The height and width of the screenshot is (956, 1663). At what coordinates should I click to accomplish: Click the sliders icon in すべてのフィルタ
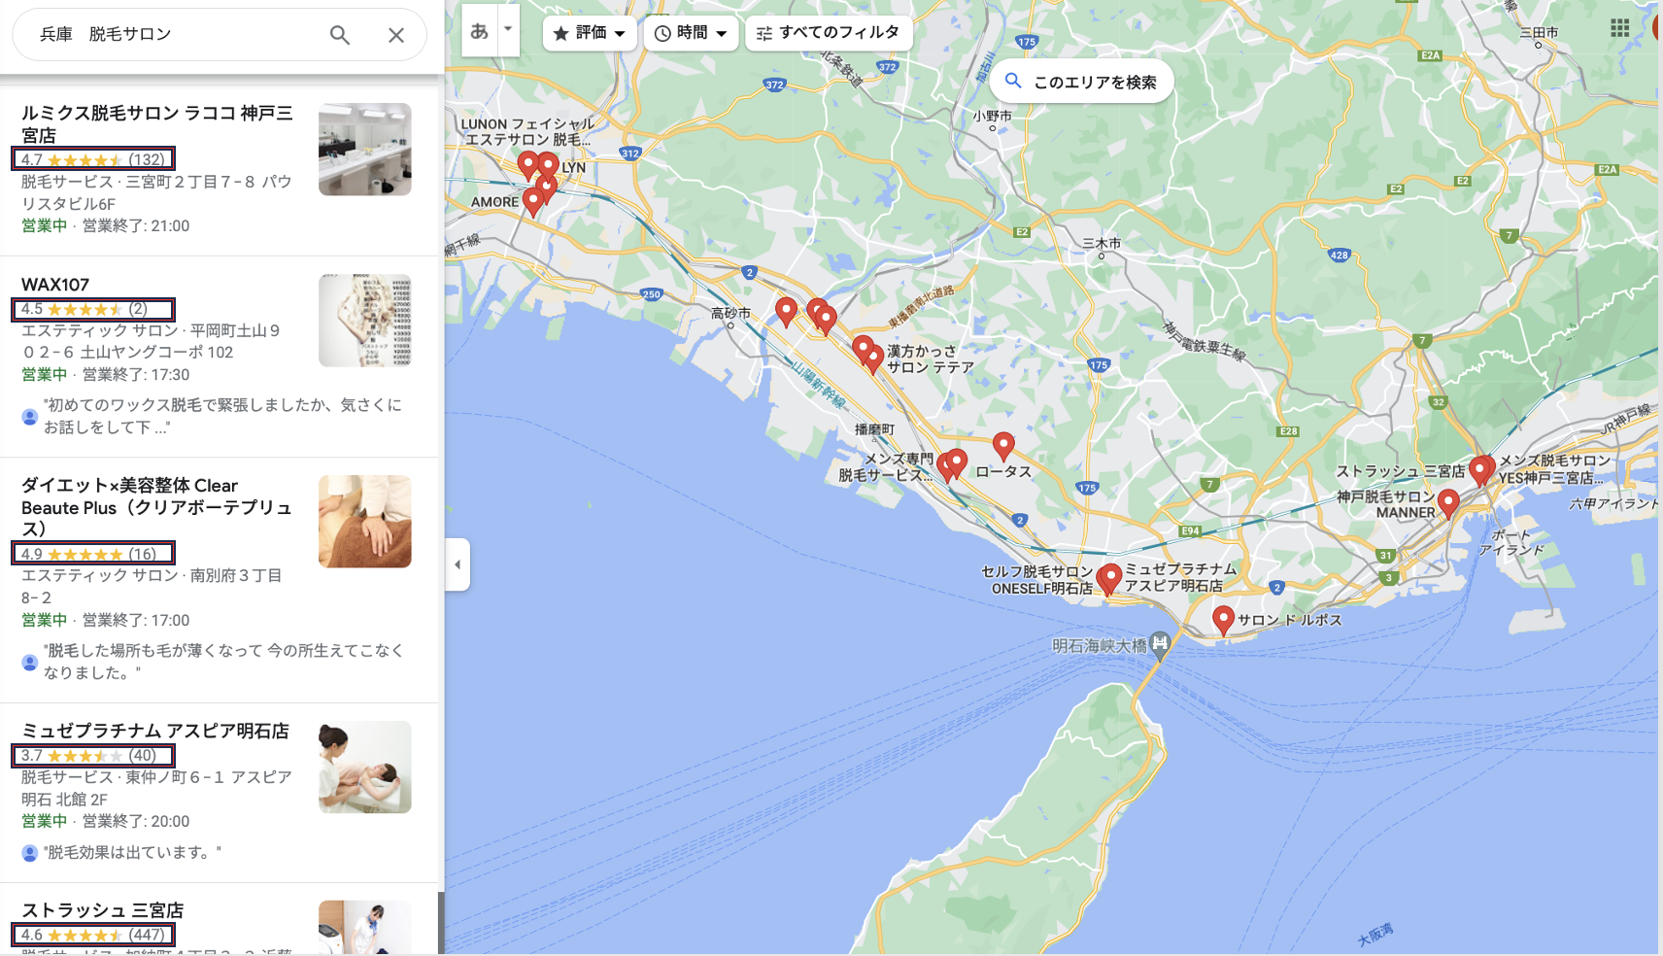point(764,34)
